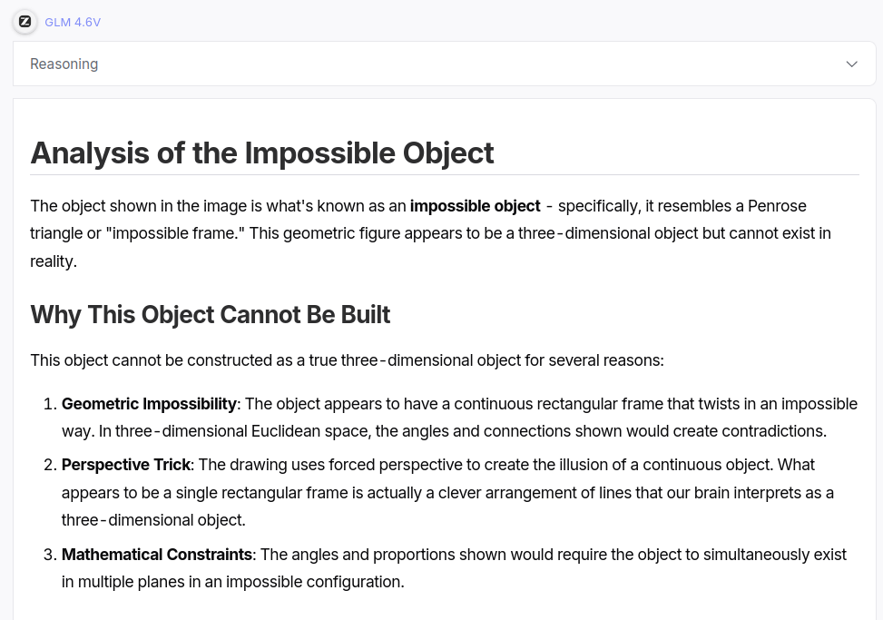
Task: Click the bold 'impossible object' term in the first paragraph
Action: pos(475,206)
